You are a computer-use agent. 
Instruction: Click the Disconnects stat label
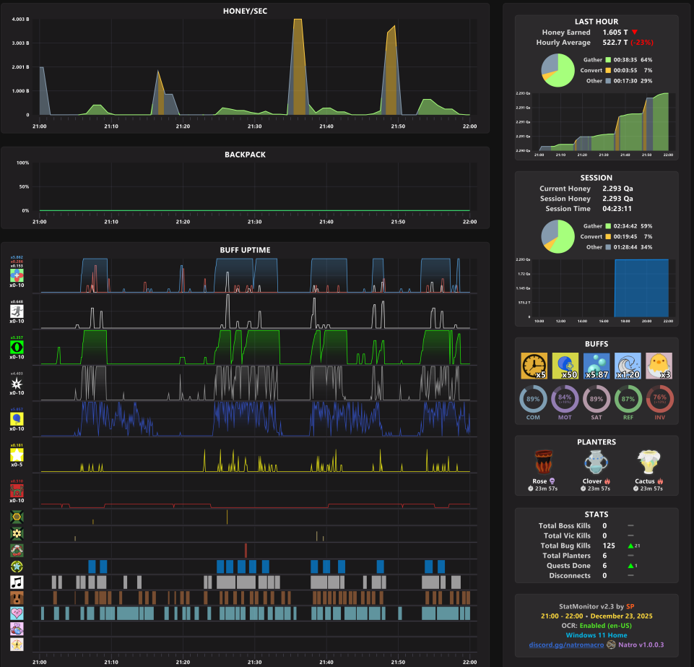click(x=570, y=576)
